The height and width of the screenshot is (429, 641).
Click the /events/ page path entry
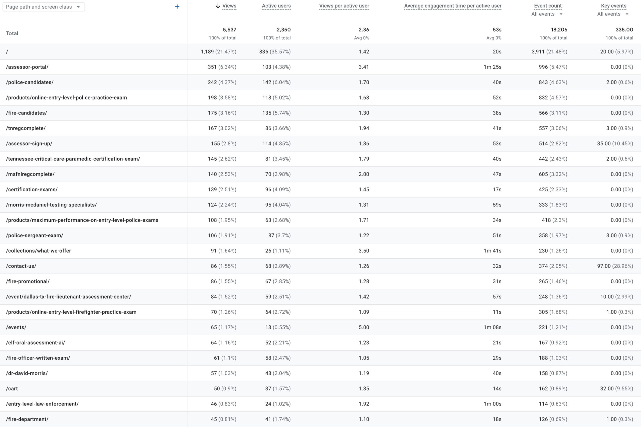click(x=16, y=327)
